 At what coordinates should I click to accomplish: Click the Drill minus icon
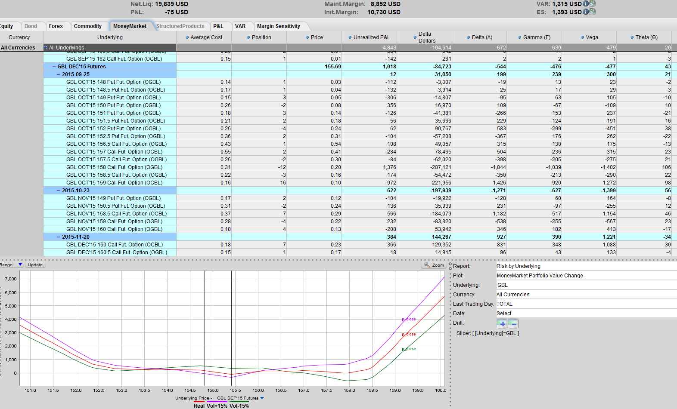tap(513, 324)
